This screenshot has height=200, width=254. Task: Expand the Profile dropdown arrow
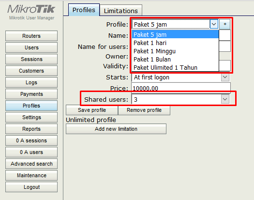click(214, 24)
